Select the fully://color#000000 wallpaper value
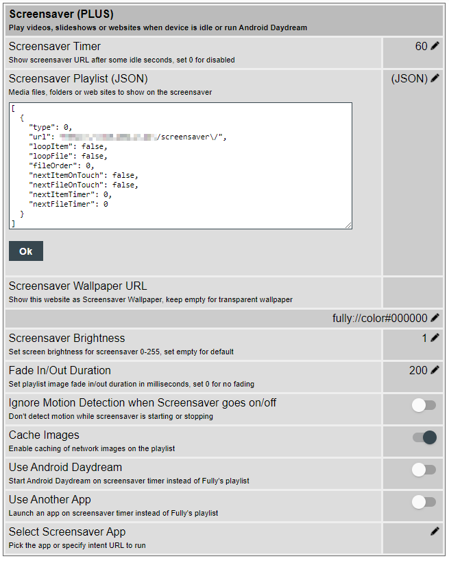This screenshot has height=561, width=449. click(380, 319)
